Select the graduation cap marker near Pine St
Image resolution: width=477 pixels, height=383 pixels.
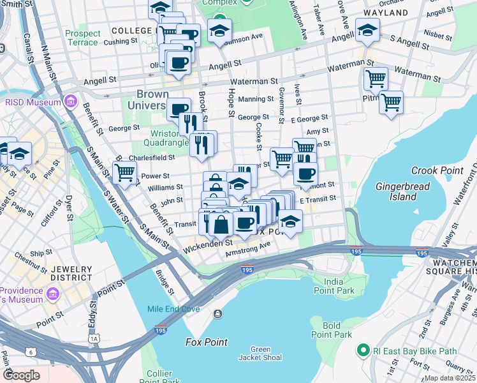pos(20,156)
